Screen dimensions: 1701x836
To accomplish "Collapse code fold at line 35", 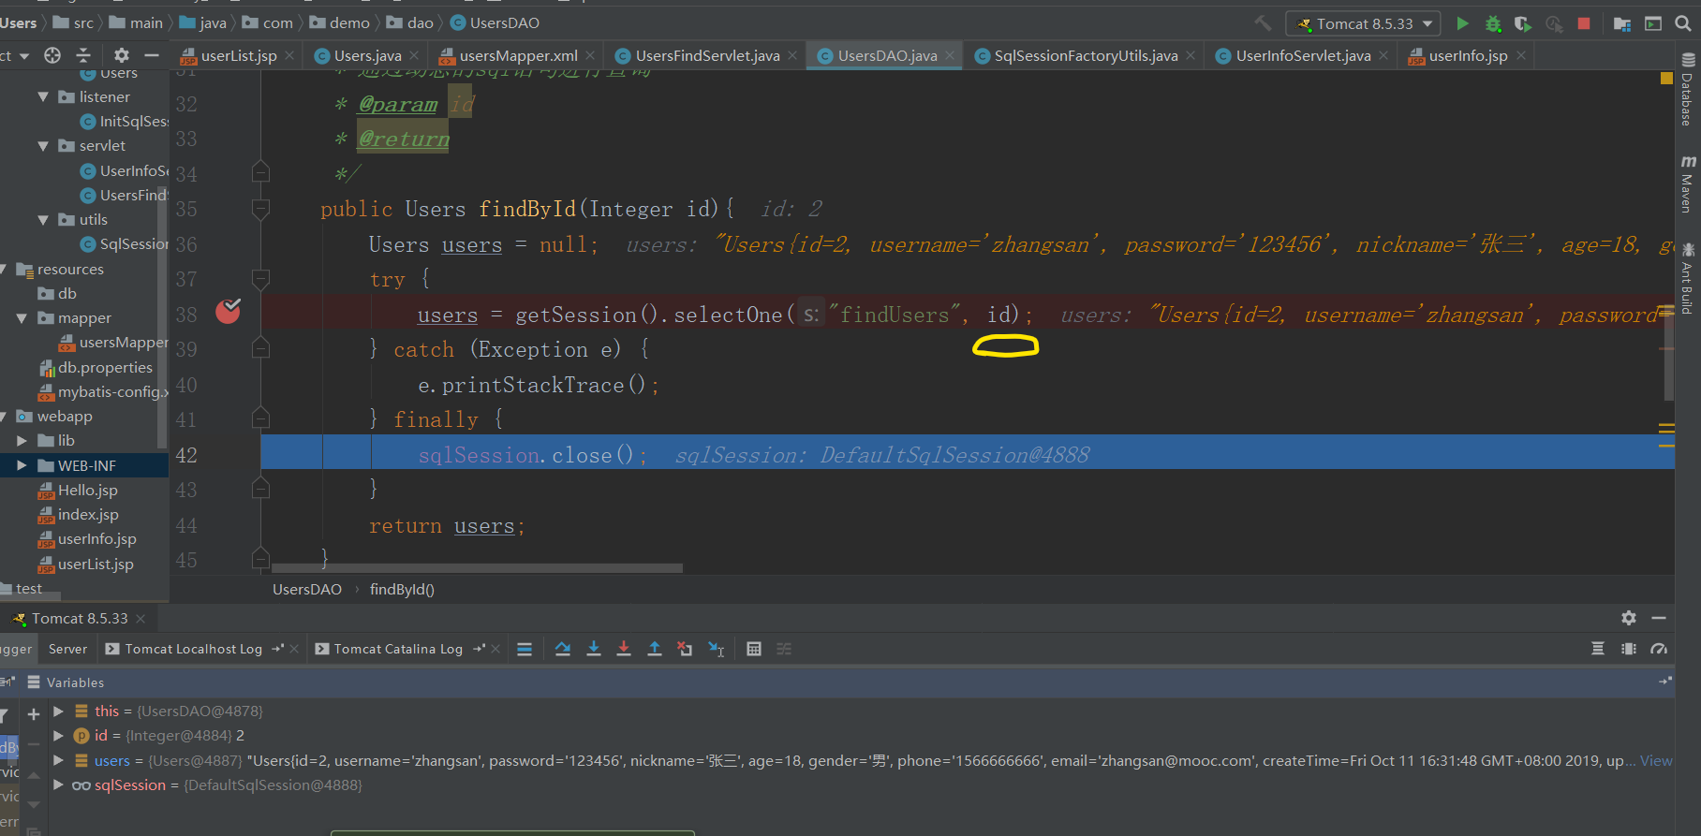I will coord(261,209).
